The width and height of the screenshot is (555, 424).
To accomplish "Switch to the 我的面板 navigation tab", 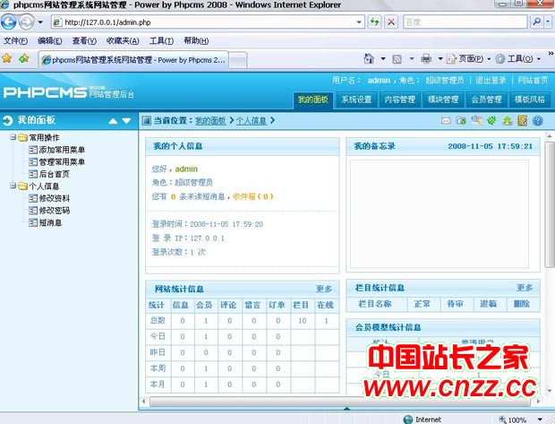I will [x=313, y=100].
